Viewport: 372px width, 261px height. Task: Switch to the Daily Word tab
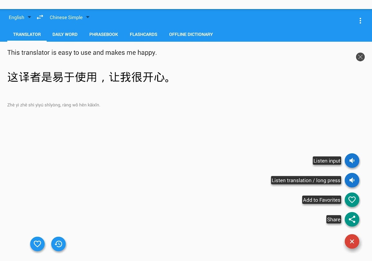65,34
